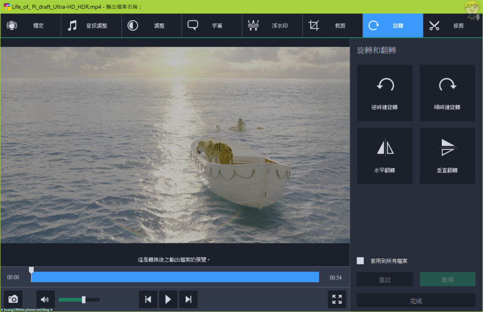Switch to the 裁剪 crop tab
The height and width of the screenshot is (312, 483).
coord(333,25)
